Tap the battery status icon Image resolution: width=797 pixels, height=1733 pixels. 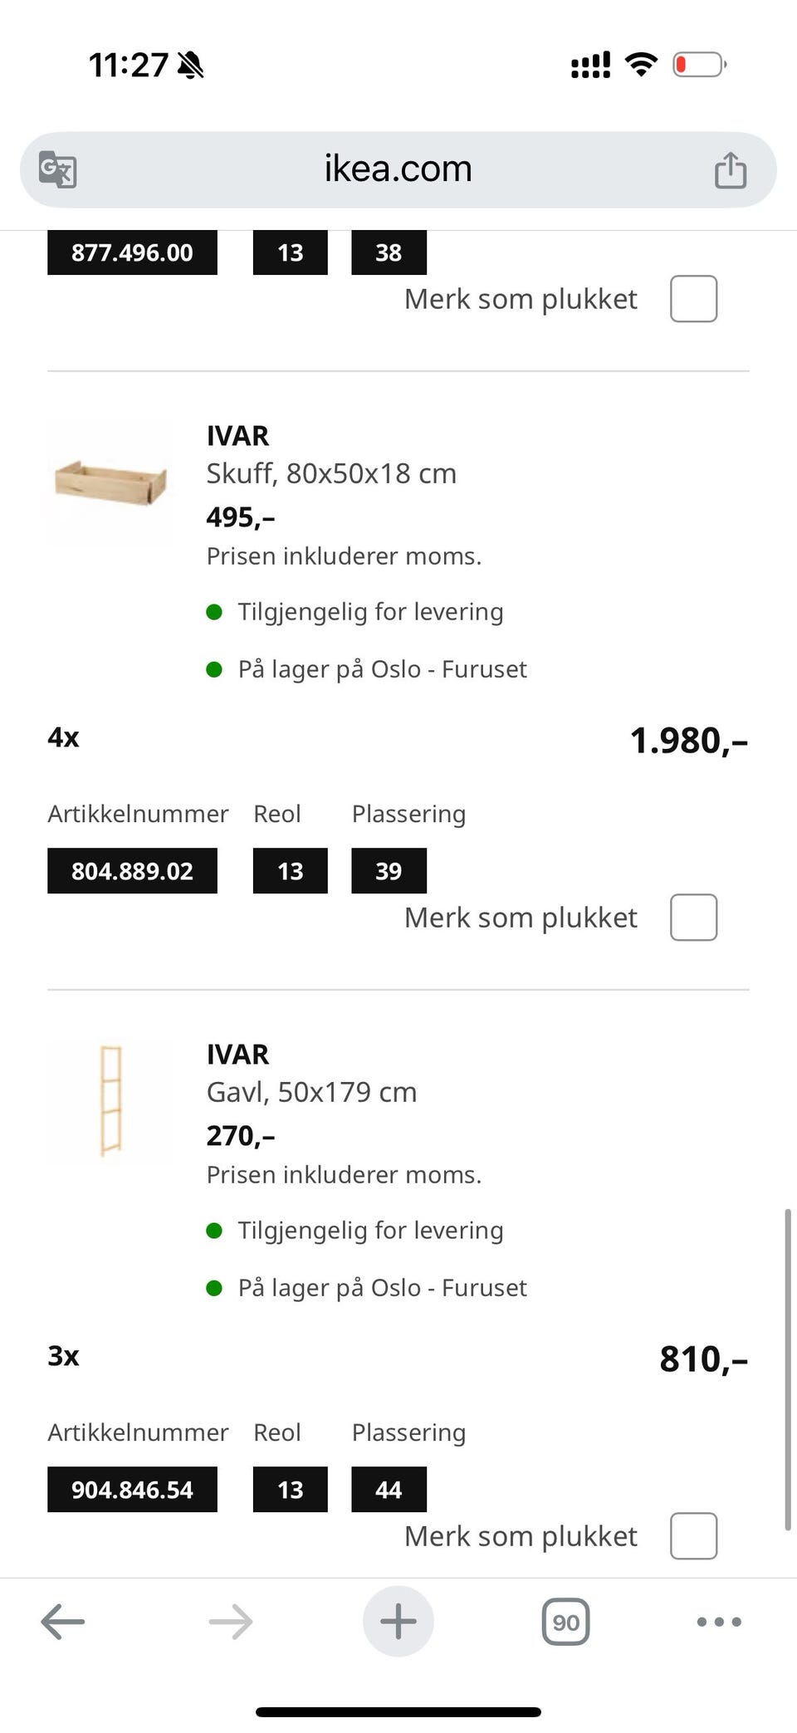pyautogui.click(x=699, y=64)
